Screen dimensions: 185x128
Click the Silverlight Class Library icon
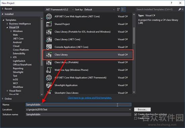[x=49, y=92]
